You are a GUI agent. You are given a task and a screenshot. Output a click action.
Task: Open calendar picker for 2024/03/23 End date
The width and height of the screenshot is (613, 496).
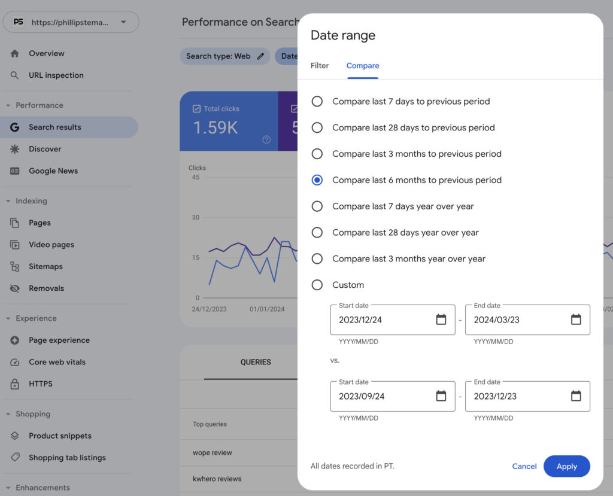[576, 319]
